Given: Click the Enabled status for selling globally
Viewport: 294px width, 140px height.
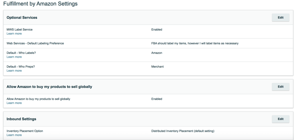Looking at the screenshot, I should [157, 99].
